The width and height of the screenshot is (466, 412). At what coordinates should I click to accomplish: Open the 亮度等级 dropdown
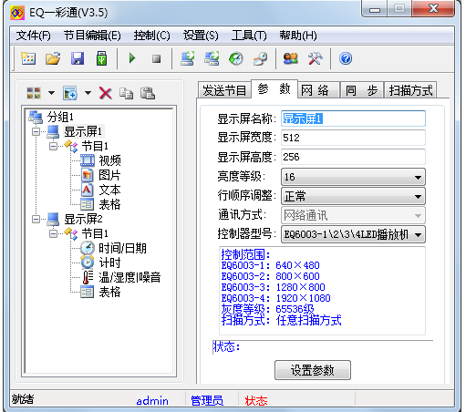[353, 177]
